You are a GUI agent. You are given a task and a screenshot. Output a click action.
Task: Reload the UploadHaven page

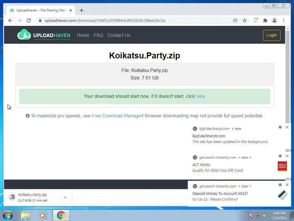pos(29,20)
